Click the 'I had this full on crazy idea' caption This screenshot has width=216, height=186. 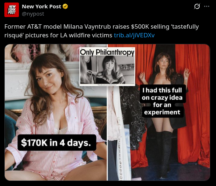[163, 101]
